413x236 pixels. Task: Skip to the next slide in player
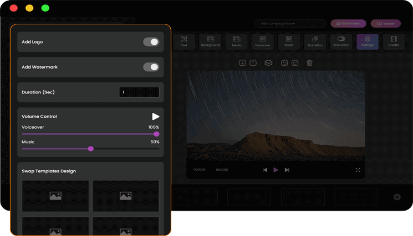click(287, 170)
